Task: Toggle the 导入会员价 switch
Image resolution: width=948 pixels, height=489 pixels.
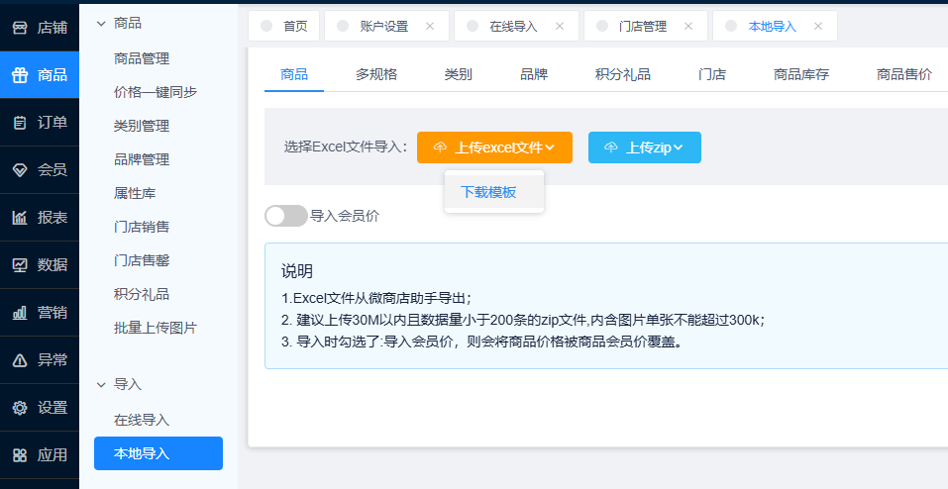Action: tap(286, 216)
